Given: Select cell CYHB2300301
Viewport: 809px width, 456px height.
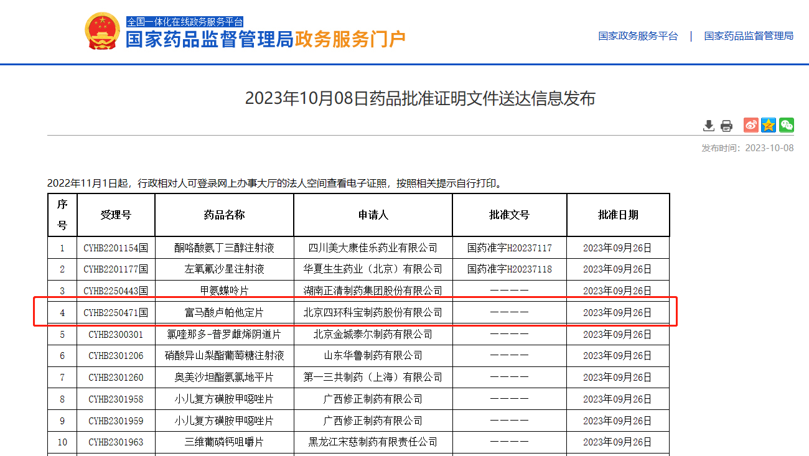Looking at the screenshot, I should point(116,334).
